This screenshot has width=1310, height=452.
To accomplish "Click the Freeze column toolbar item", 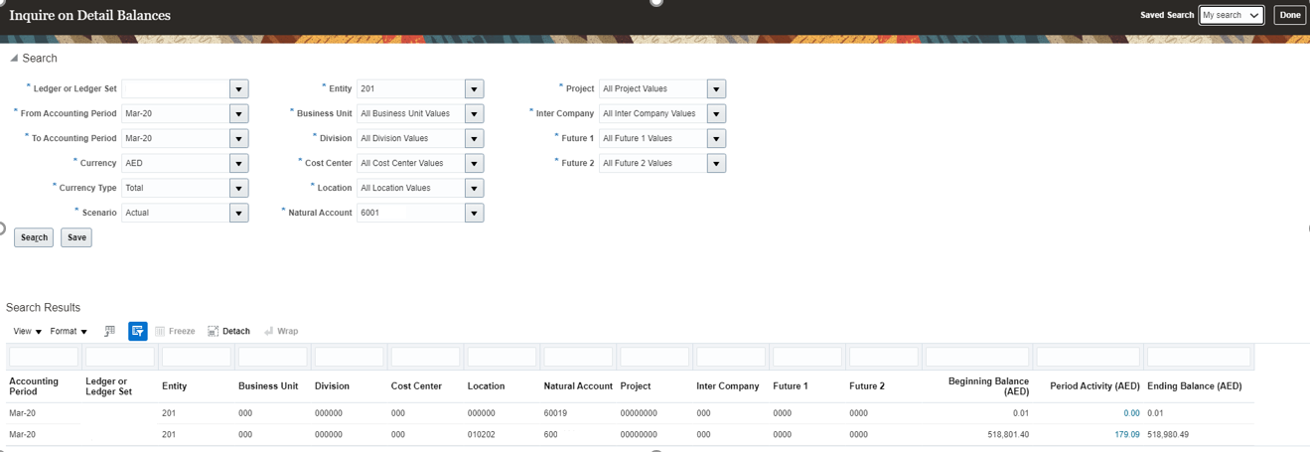I will pos(175,331).
